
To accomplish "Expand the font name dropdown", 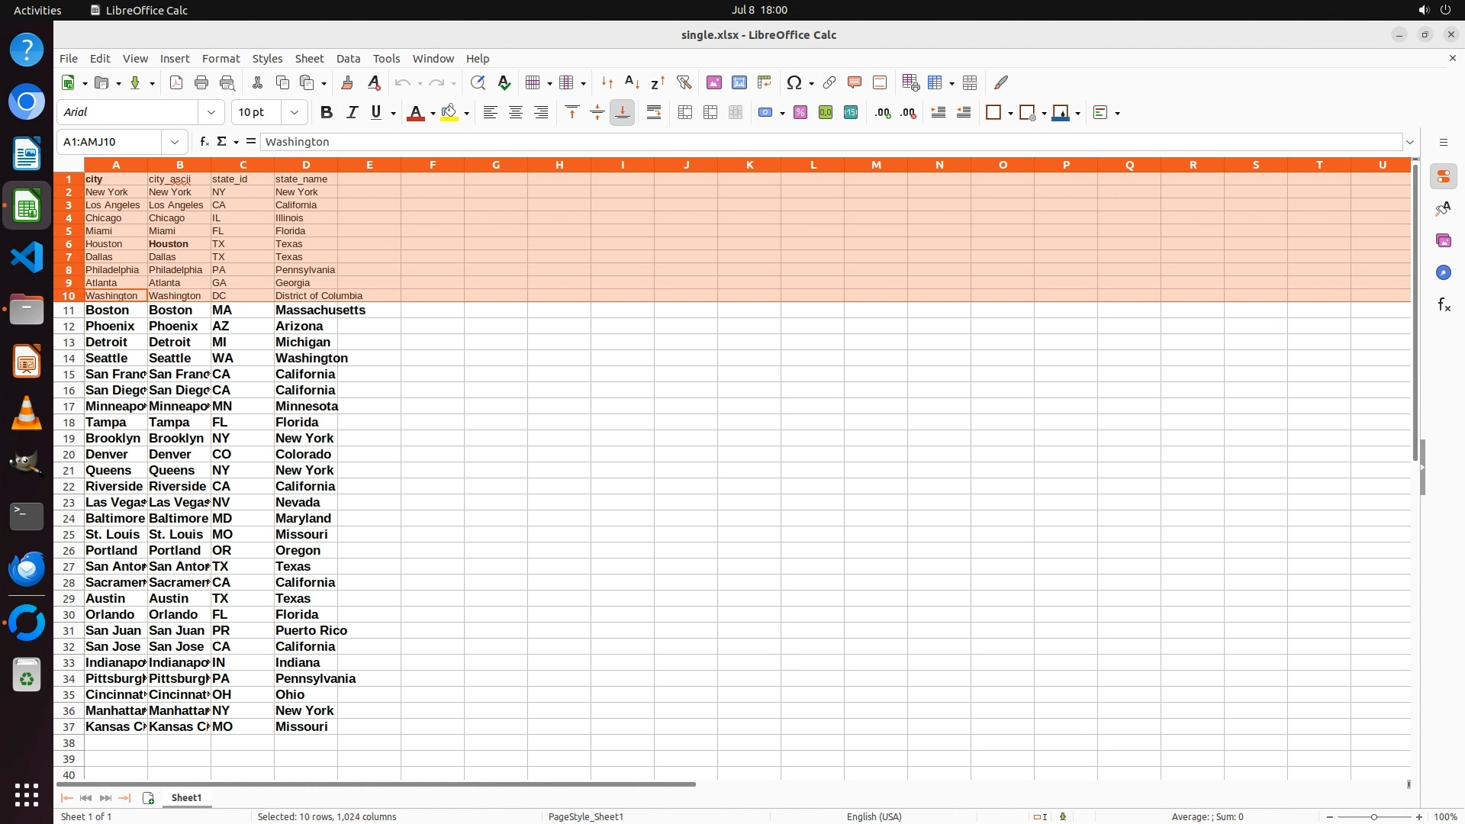I will [x=211, y=113].
